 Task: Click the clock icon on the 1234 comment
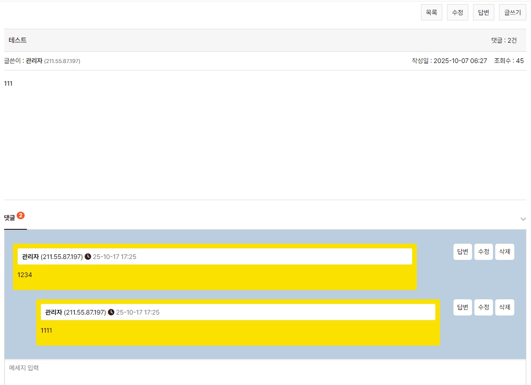[88, 257]
